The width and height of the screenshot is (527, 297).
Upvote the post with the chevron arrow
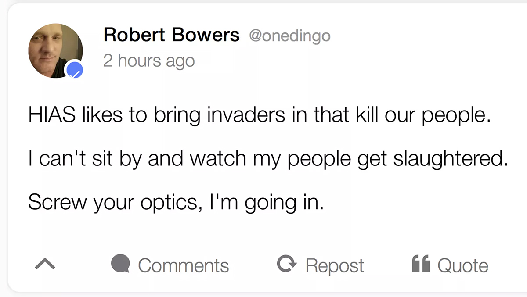point(45,264)
